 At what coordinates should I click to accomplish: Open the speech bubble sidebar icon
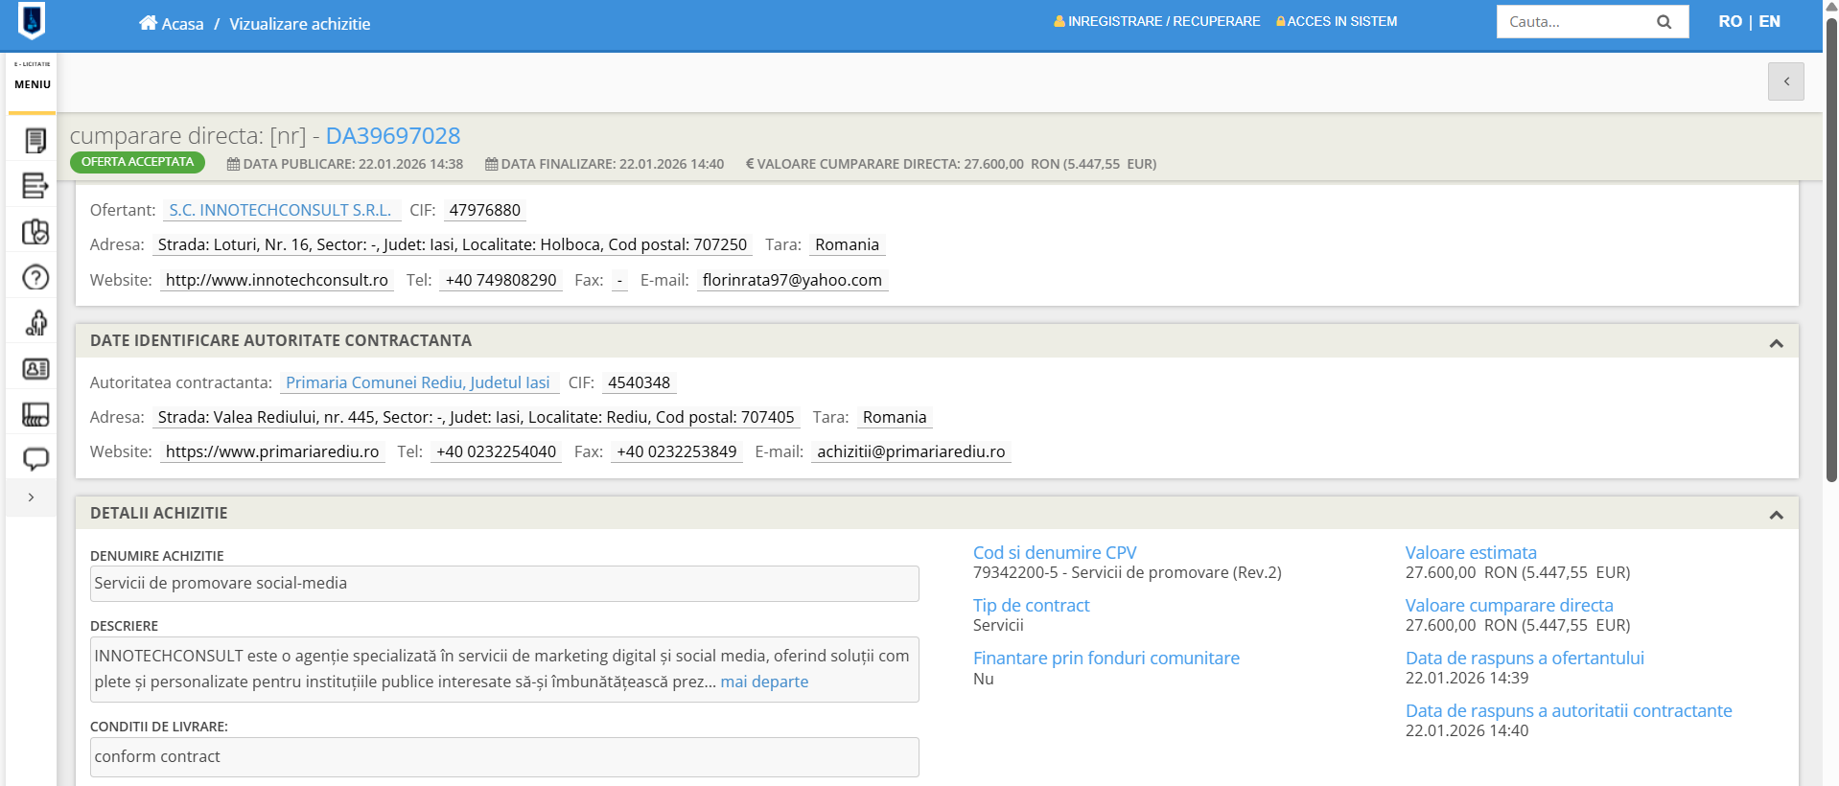click(35, 459)
